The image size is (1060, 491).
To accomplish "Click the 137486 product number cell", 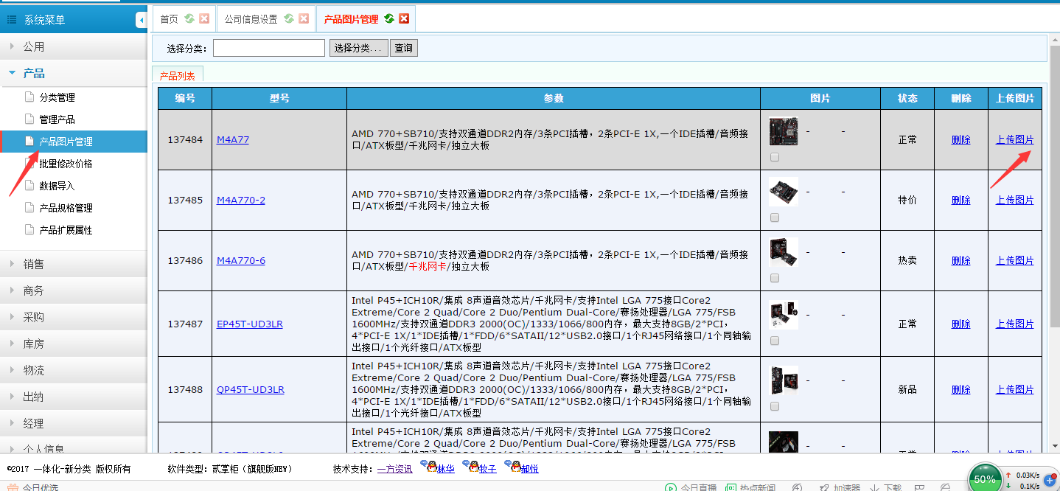I will [185, 260].
